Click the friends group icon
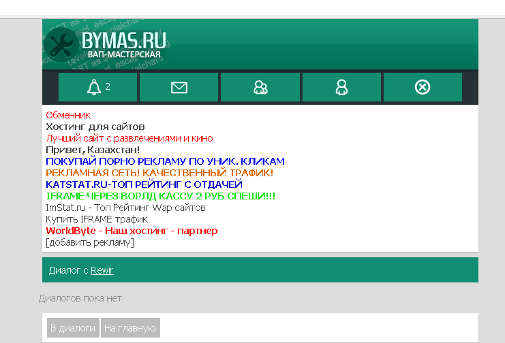 click(260, 87)
